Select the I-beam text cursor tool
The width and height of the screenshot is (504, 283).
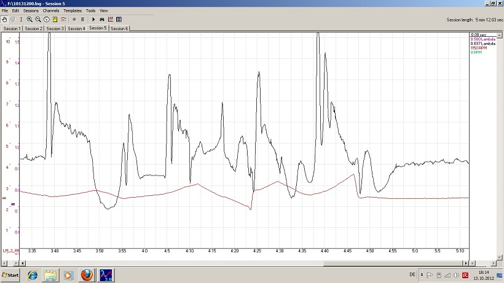21,19
